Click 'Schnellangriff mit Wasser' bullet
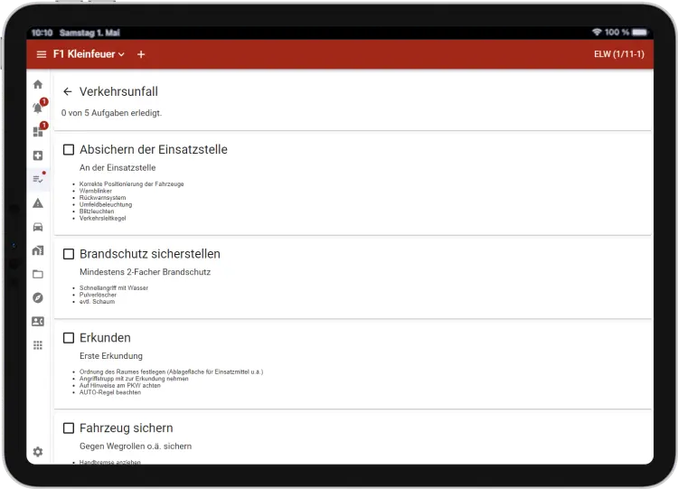 [114, 288]
